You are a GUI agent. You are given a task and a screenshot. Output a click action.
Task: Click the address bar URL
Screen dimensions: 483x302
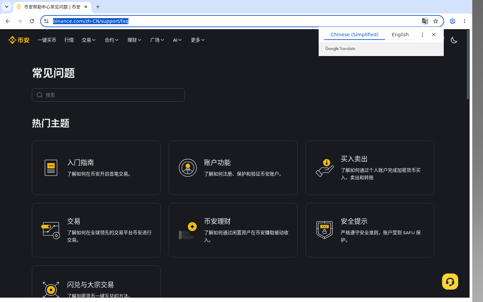point(91,21)
